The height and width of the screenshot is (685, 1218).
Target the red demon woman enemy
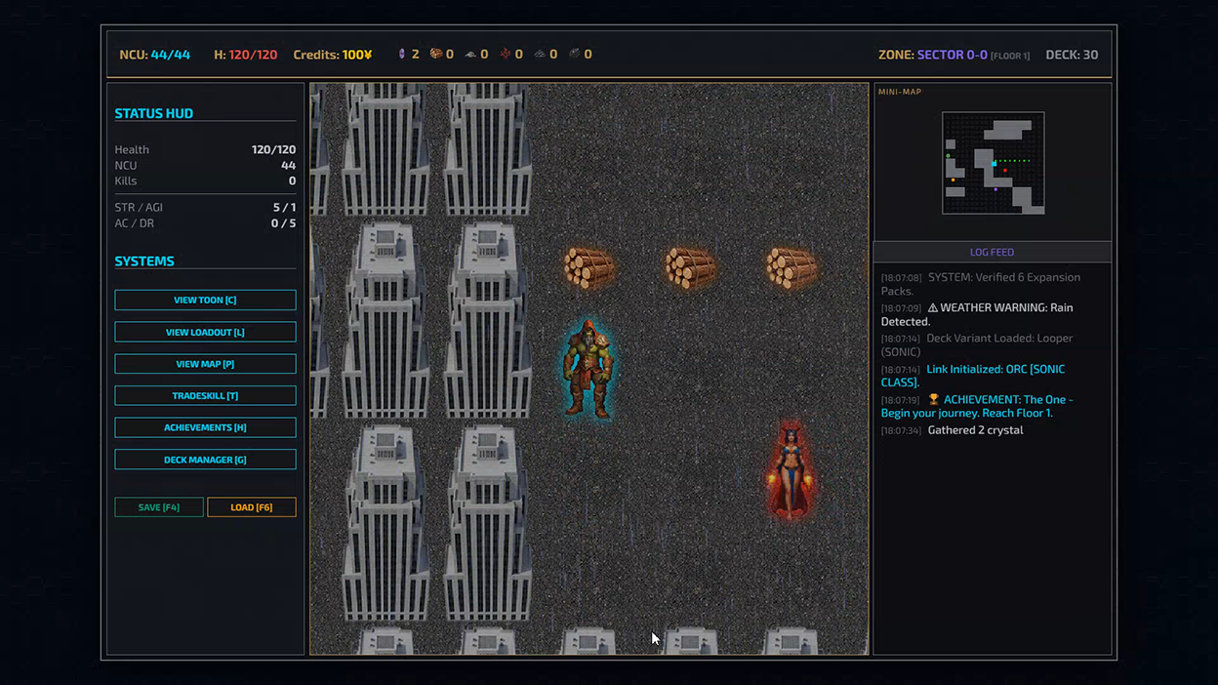(x=792, y=470)
